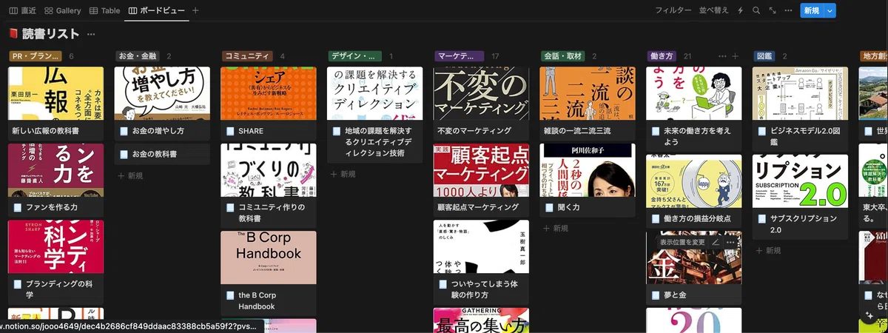Viewport: 888px width, 333px height.
Task: Click page icon of サブスクリプション2.0 card
Action: (x=763, y=219)
